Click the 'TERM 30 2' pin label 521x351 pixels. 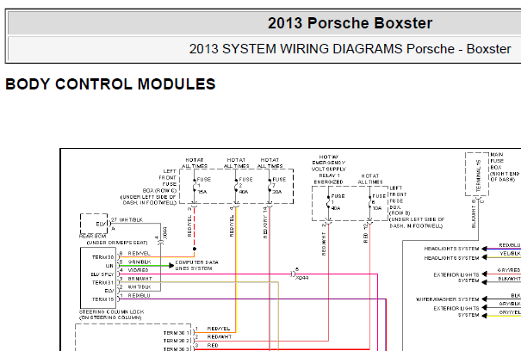pyautogui.click(x=177, y=341)
